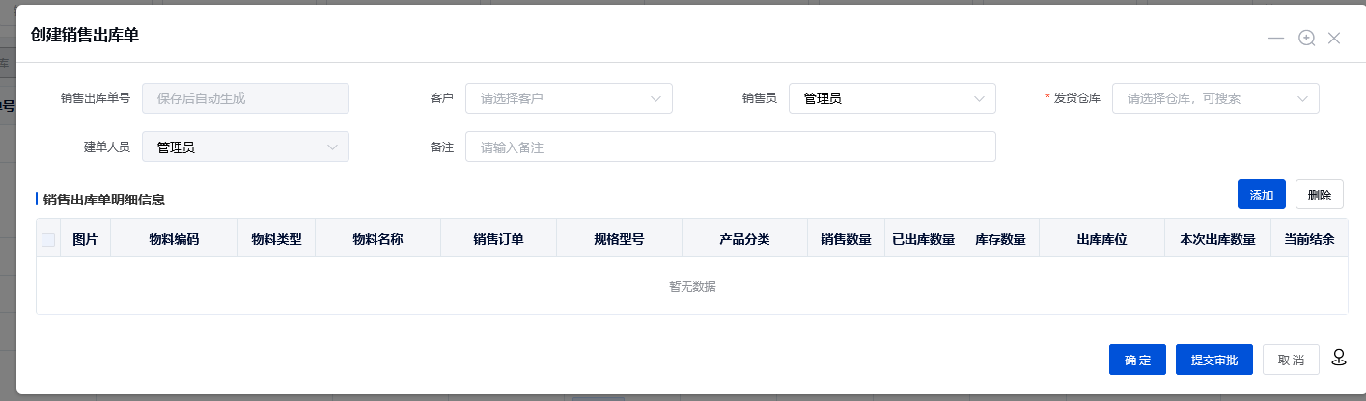Minimize the create sales outbound dialog
This screenshot has width=1366, height=401.
tap(1276, 38)
